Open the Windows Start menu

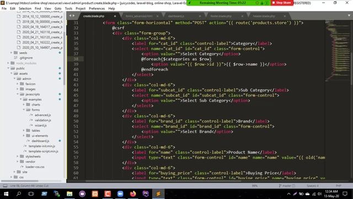pyautogui.click(x=6, y=194)
